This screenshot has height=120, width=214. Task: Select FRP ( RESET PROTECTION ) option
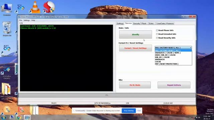173,64
